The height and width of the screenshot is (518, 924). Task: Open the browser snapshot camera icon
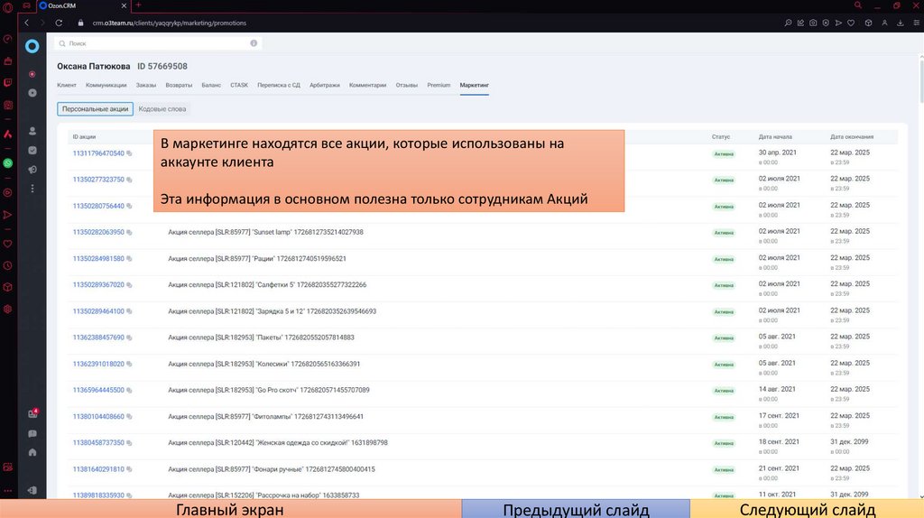813,23
